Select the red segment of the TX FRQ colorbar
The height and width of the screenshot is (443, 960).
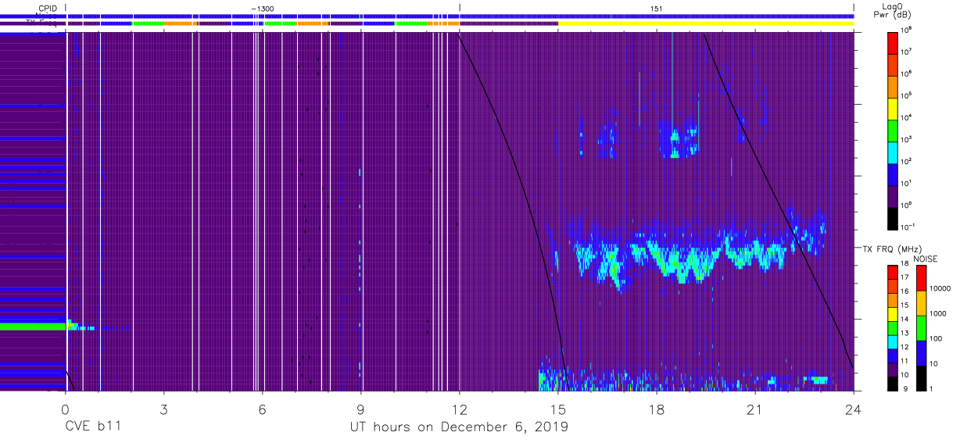(x=894, y=273)
